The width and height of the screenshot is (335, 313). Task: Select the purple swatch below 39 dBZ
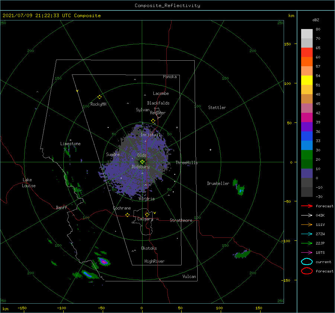(x=307, y=127)
